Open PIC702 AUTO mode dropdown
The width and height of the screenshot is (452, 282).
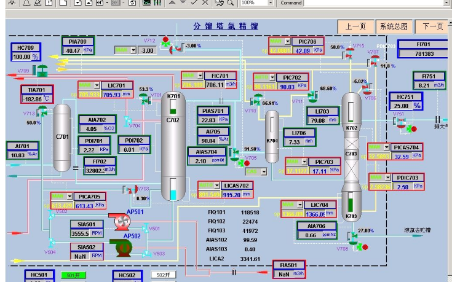[272, 77]
